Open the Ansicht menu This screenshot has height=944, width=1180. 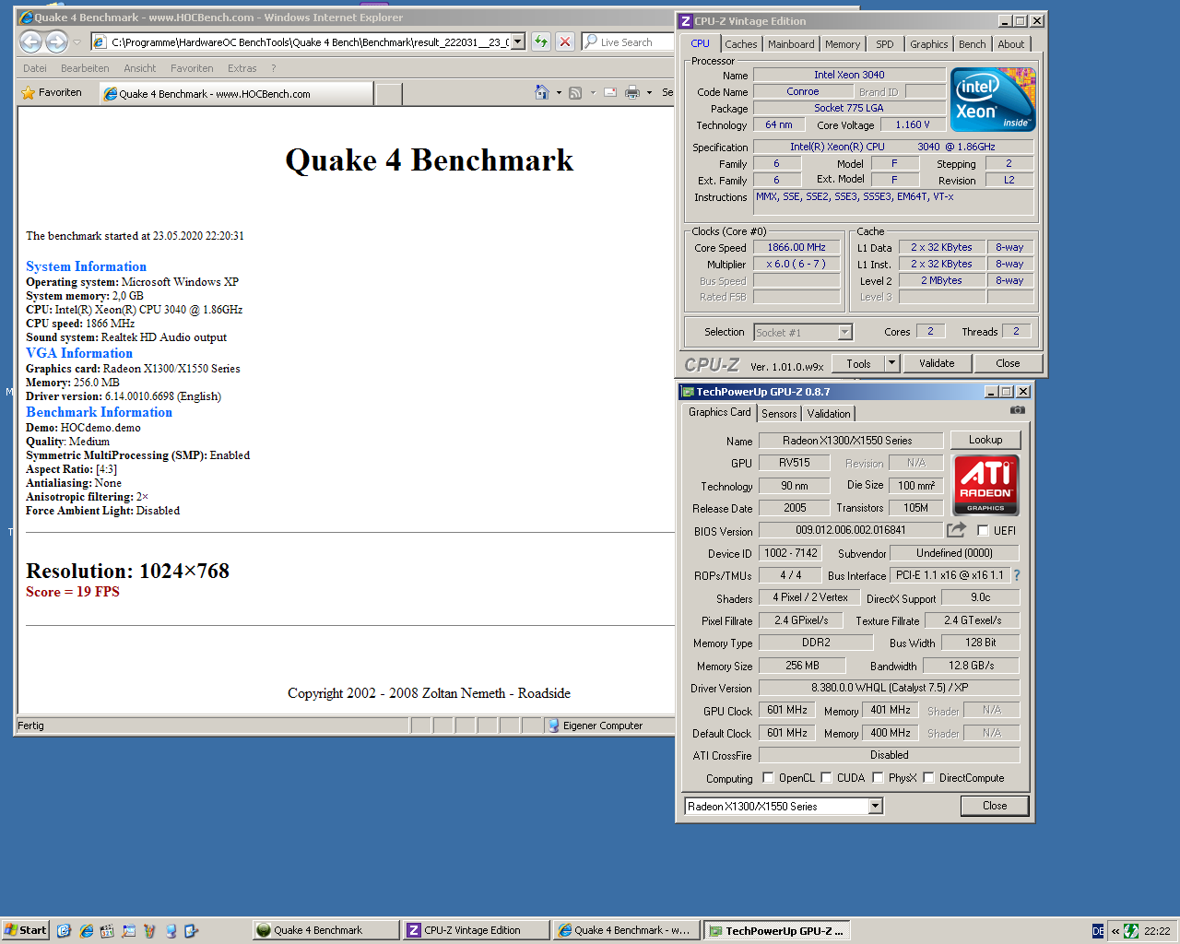point(140,68)
